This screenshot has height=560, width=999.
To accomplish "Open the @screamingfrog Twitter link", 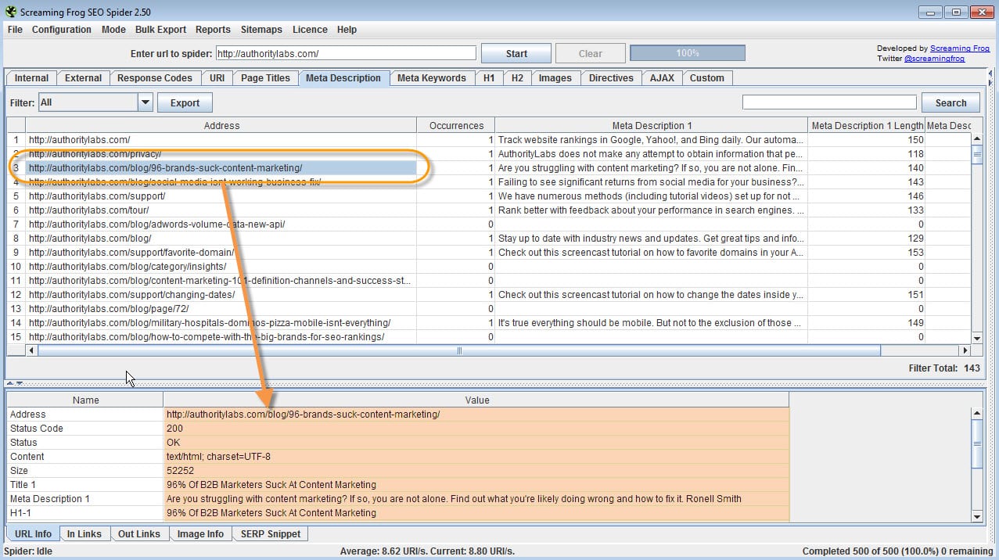I will pos(934,59).
